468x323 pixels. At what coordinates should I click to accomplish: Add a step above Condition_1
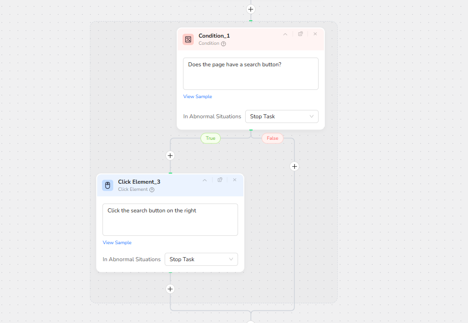point(251,9)
